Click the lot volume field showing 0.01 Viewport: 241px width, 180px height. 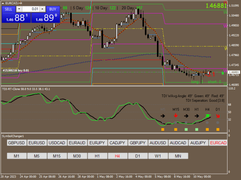point(31,9)
